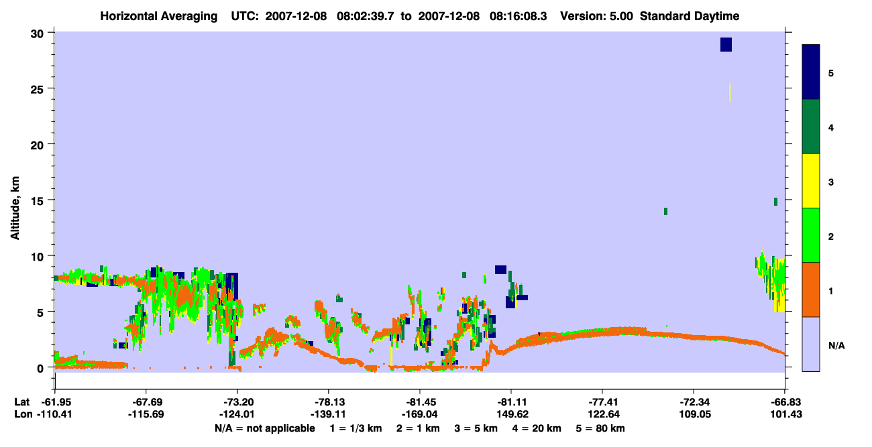This screenshot has height=447, width=872.
Task: Click the dark blue feature block near 29 km
Action: pos(726,45)
